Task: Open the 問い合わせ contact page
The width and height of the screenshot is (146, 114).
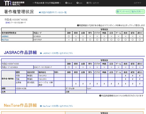Action: coord(93,3)
